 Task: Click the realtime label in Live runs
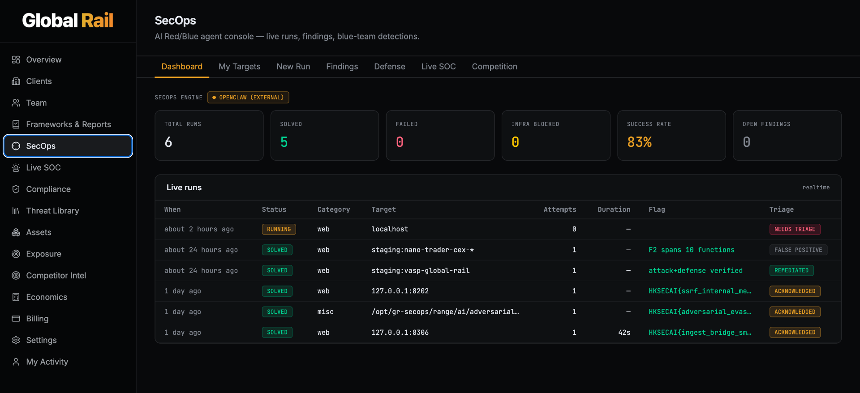click(816, 188)
